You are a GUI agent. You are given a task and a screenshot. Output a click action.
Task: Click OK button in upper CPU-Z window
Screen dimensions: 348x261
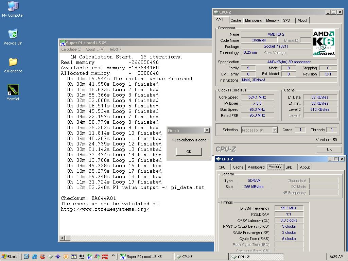click(x=329, y=150)
